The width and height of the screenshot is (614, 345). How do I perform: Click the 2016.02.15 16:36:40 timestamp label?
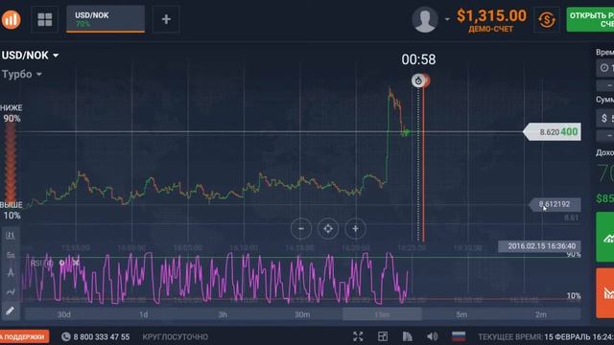[x=539, y=246]
